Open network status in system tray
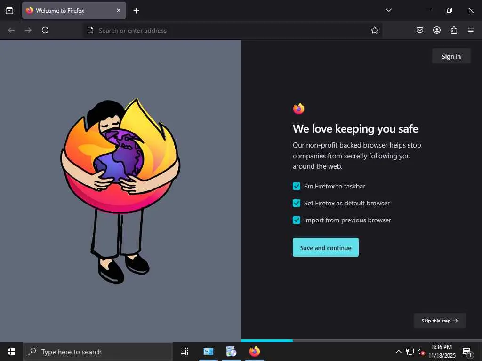This screenshot has width=482, height=361. tap(410, 352)
